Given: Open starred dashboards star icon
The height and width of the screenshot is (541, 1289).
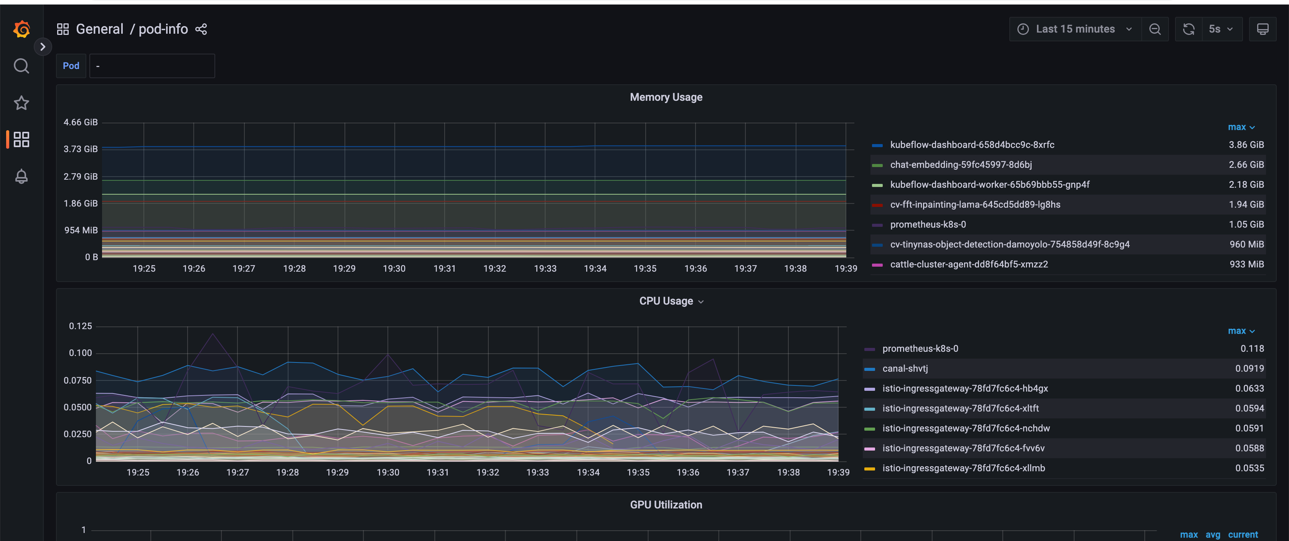Looking at the screenshot, I should pyautogui.click(x=21, y=103).
